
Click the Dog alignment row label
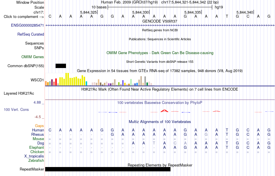(x=41, y=143)
